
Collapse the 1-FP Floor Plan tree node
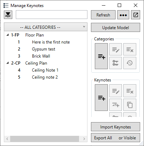click(8, 35)
